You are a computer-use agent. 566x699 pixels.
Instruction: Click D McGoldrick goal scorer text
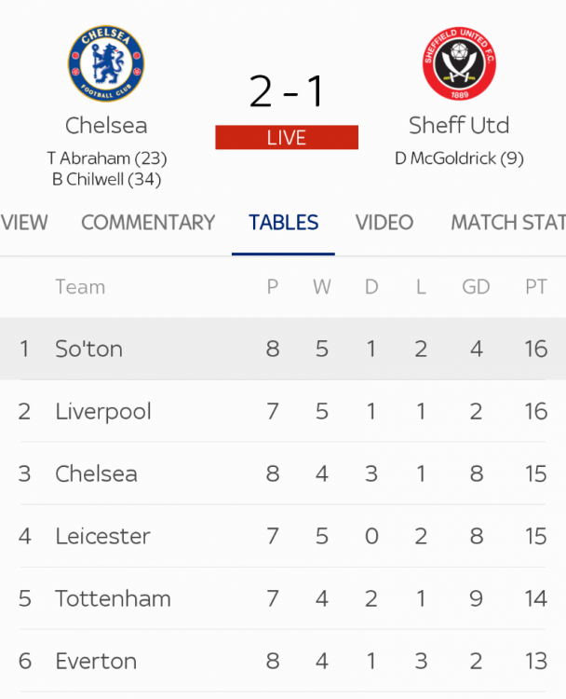pos(459,158)
